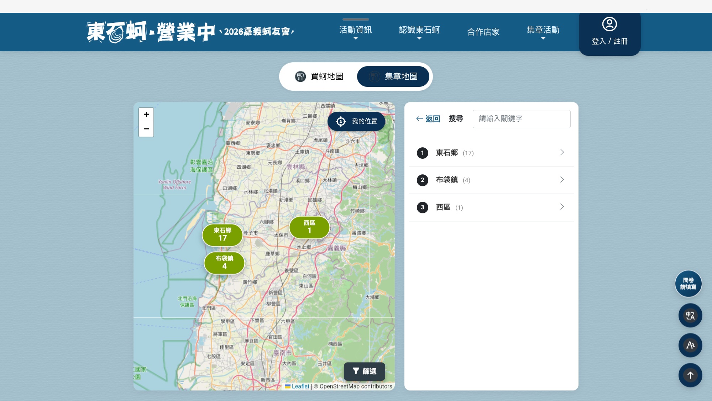Screen dimensions: 712x401
Task: Open the 問卷請填寫 survey bubble
Action: pyautogui.click(x=688, y=284)
